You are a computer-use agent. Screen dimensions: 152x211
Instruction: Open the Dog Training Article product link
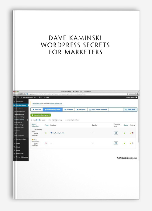point(57,133)
